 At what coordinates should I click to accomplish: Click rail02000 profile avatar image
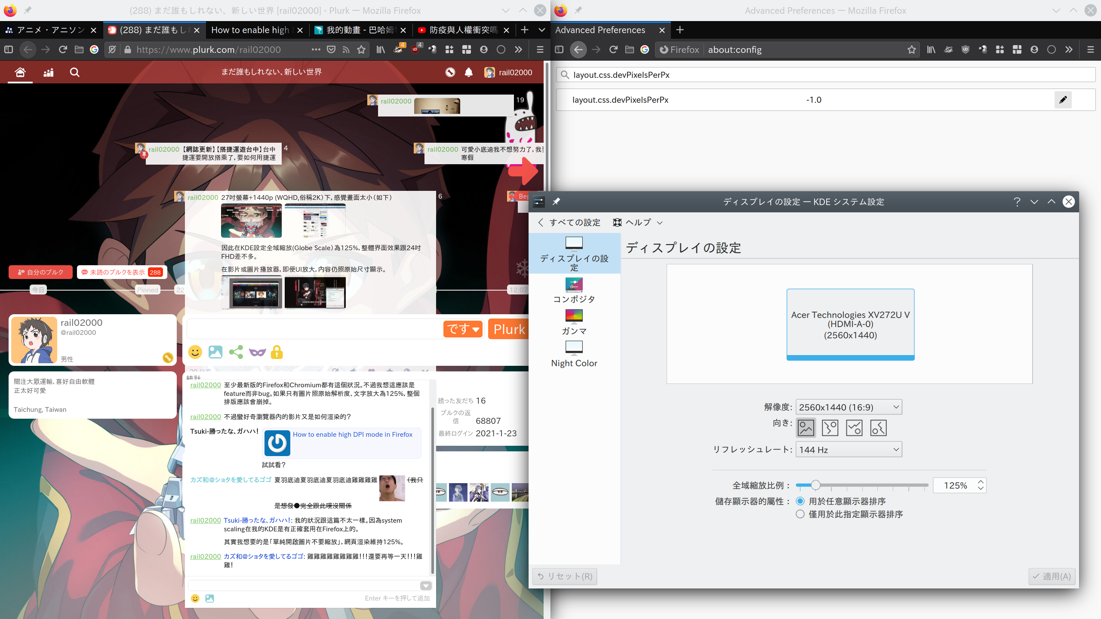point(34,340)
